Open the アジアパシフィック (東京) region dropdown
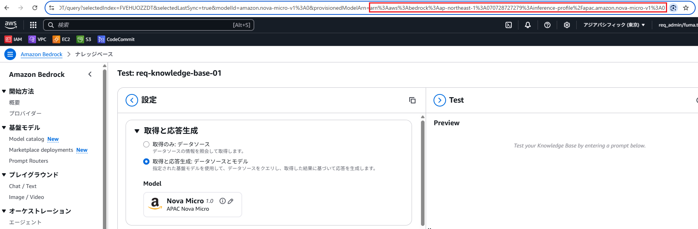 tap(614, 25)
